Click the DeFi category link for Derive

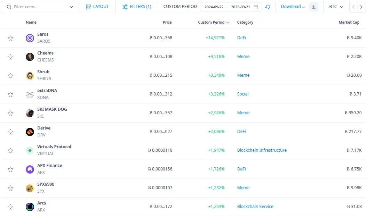pos(241,132)
